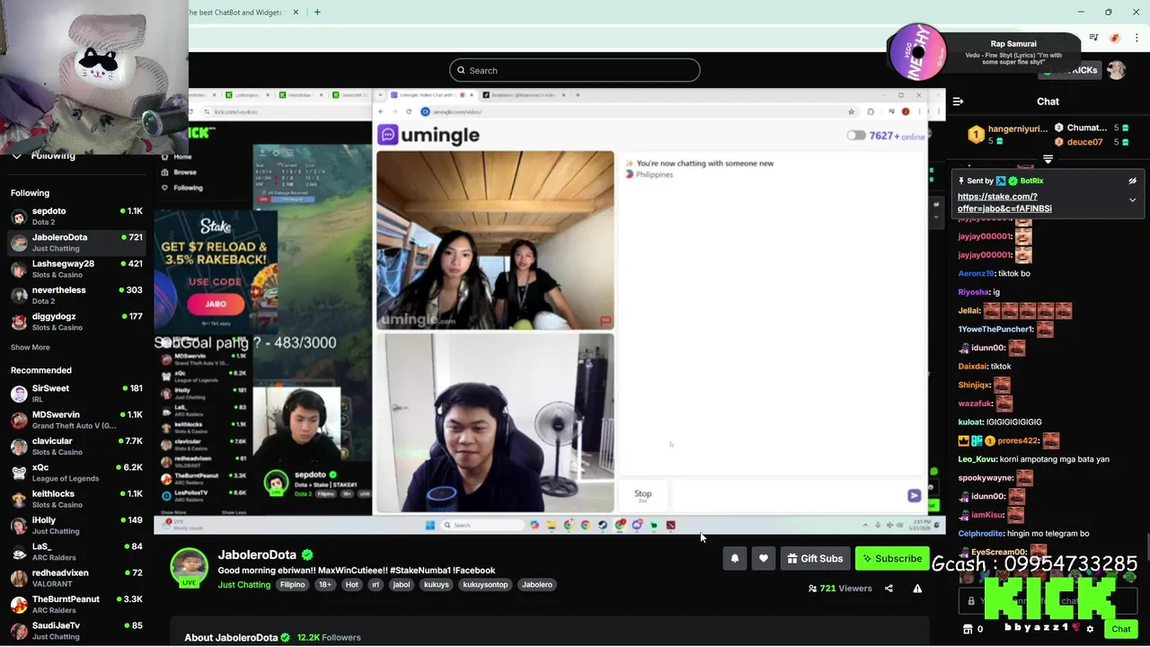Image resolution: width=1150 pixels, height=647 pixels.
Task: Open the stake.com pinned link
Action: [1004, 202]
